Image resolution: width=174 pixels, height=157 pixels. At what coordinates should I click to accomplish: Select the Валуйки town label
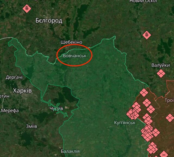pyautogui.click(x=161, y=65)
